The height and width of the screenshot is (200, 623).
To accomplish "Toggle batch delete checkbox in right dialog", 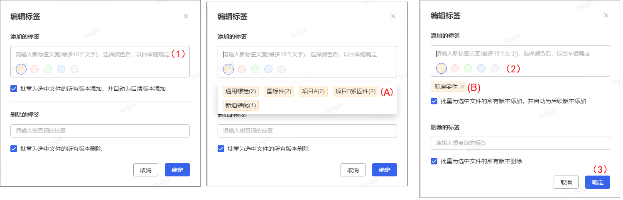I will [x=434, y=161].
